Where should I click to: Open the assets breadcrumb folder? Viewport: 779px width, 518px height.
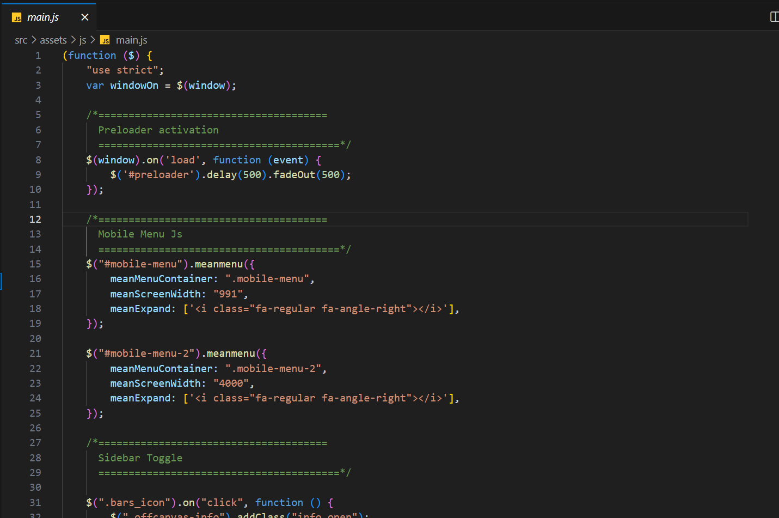click(53, 40)
